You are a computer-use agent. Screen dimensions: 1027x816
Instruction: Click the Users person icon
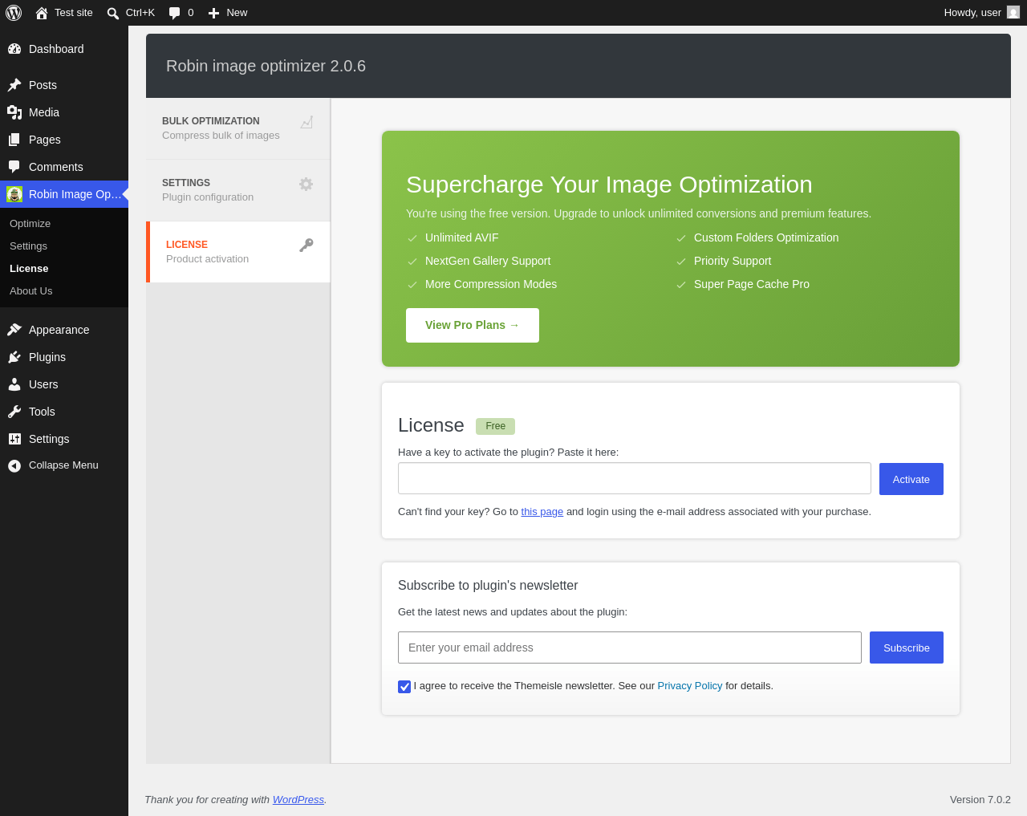point(14,384)
